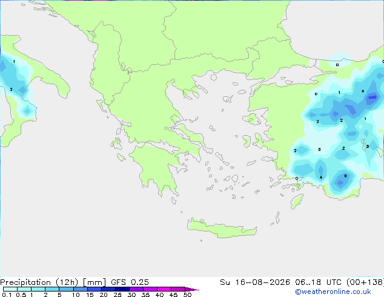
Task: Click the 45–50 mm legend swatch
Action: point(178,289)
